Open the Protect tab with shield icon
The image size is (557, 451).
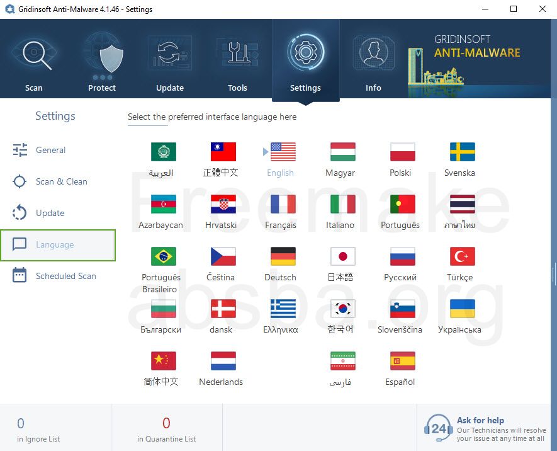pyautogui.click(x=102, y=59)
